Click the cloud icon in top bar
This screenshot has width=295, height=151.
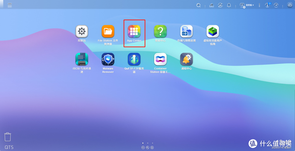click(x=290, y=5)
